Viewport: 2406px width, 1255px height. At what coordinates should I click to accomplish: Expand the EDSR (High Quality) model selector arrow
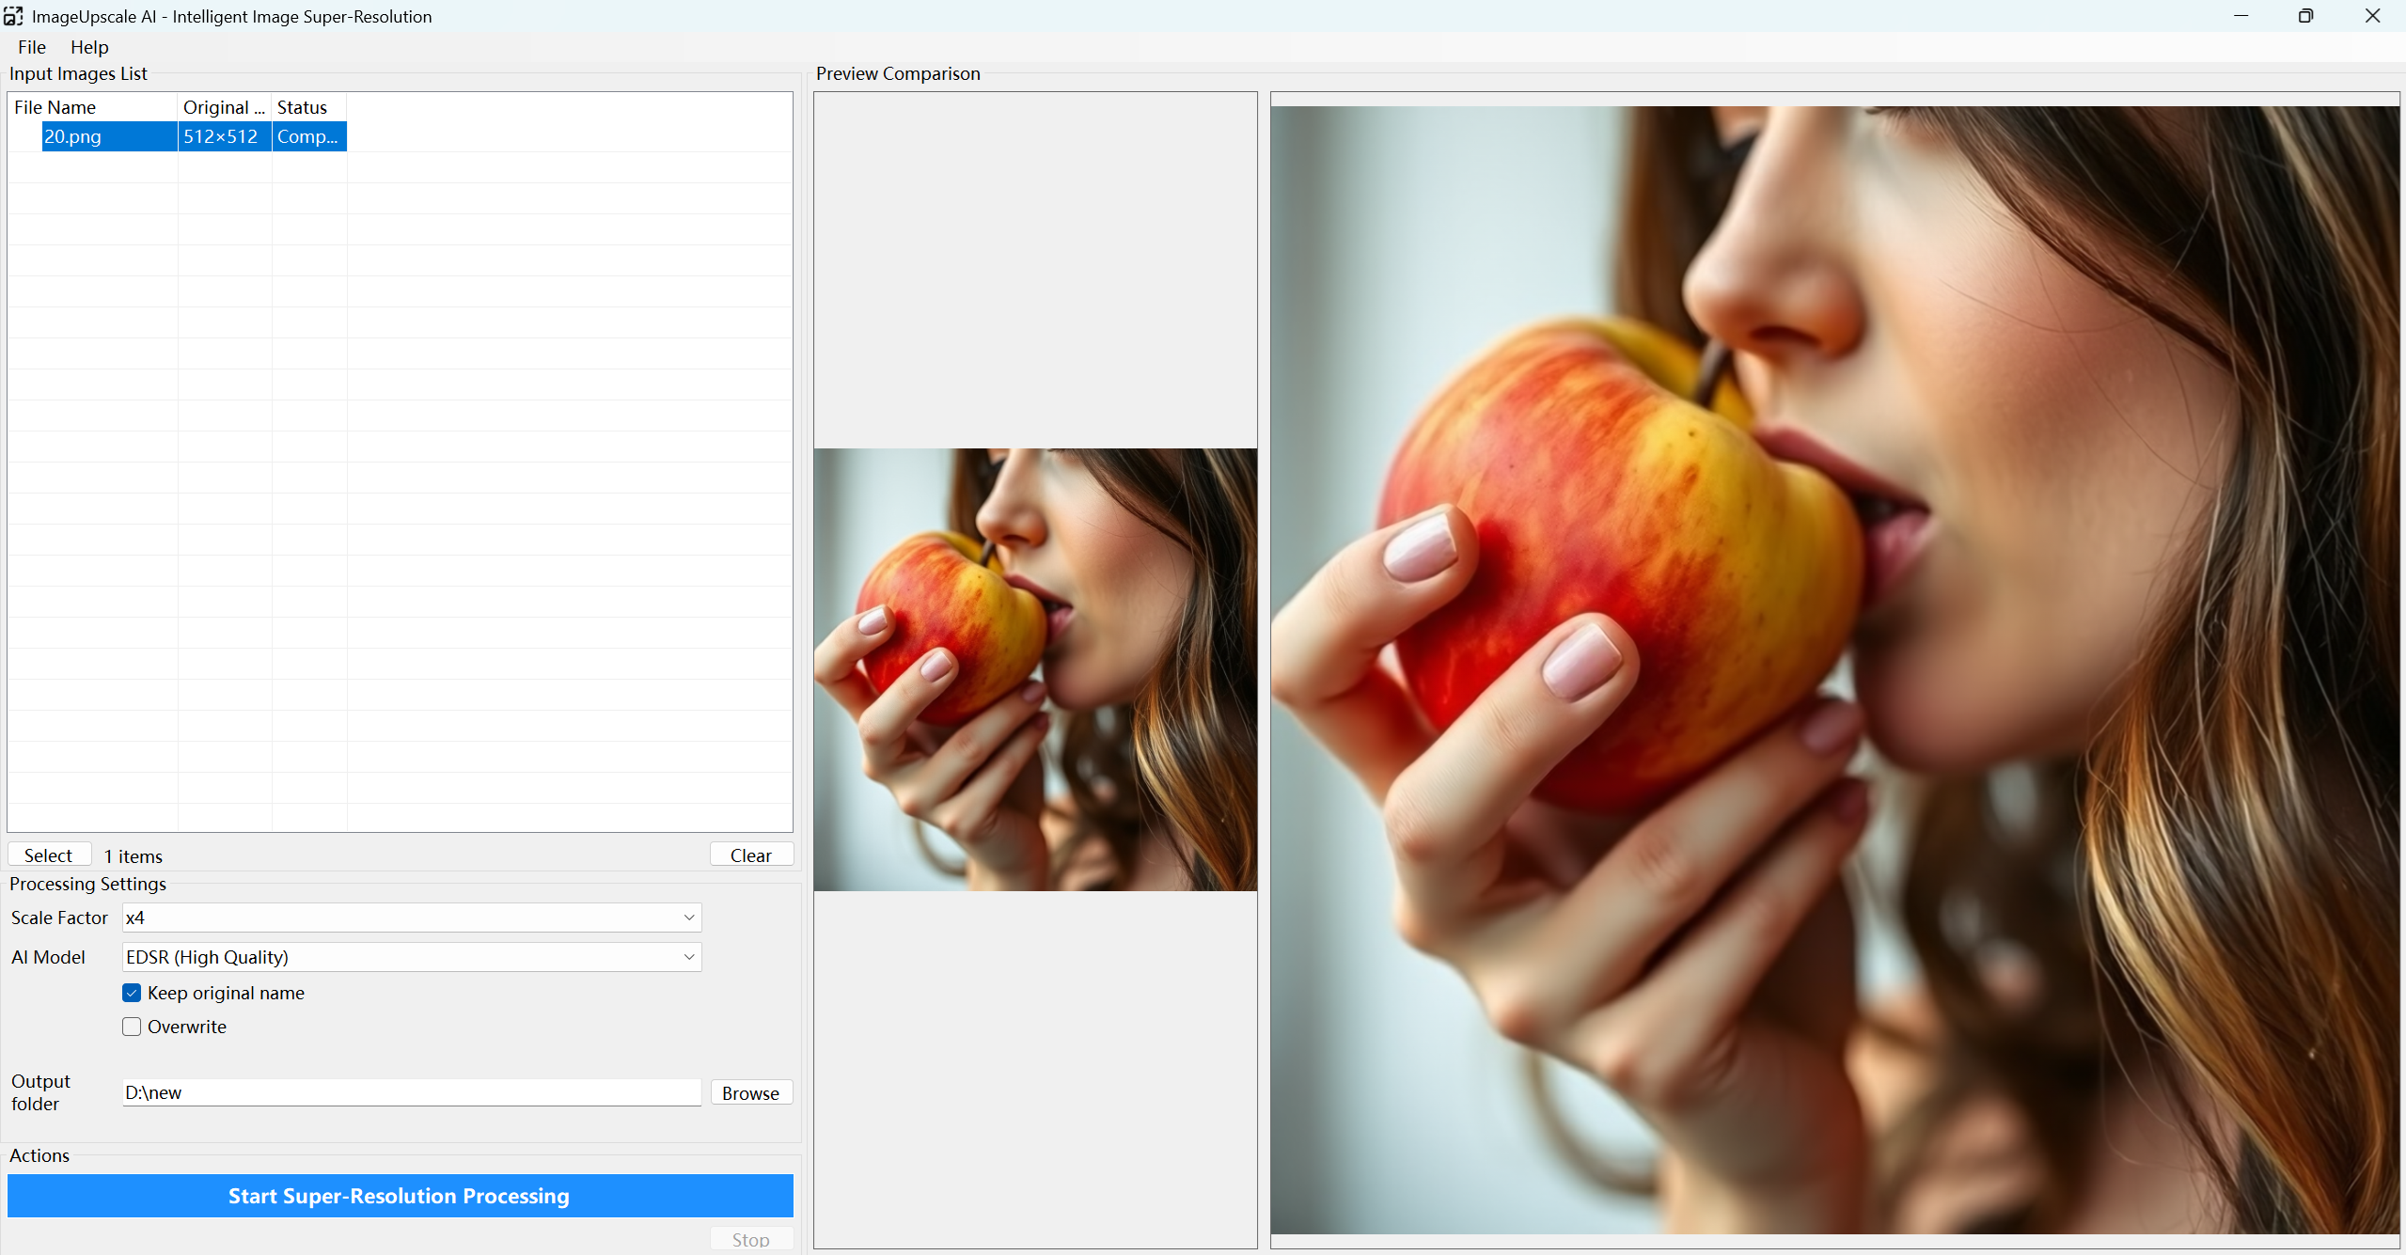pyautogui.click(x=687, y=957)
